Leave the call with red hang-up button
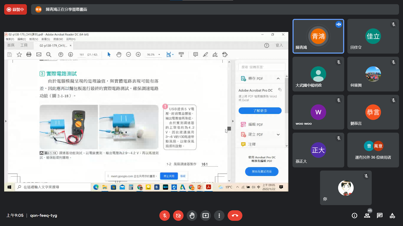Viewport: 403px width, 226px height. (x=235, y=215)
